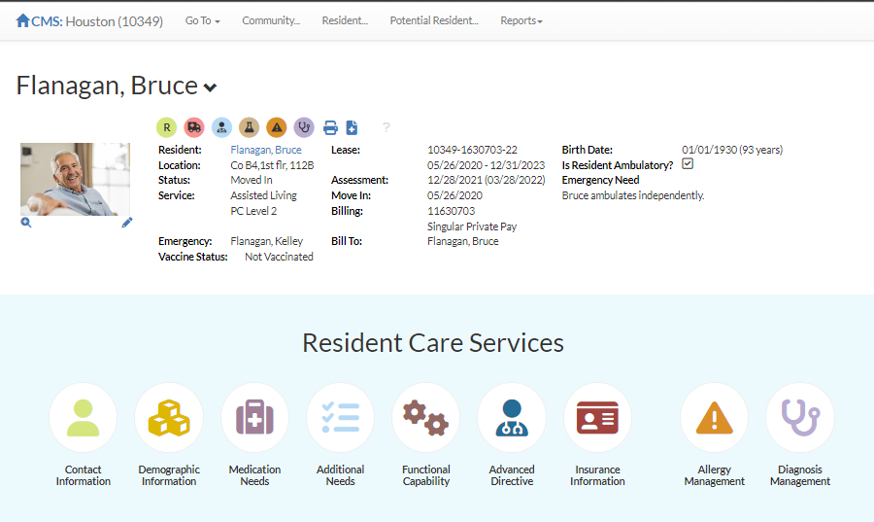Click the Moved In status value
The width and height of the screenshot is (874, 522).
point(252,180)
